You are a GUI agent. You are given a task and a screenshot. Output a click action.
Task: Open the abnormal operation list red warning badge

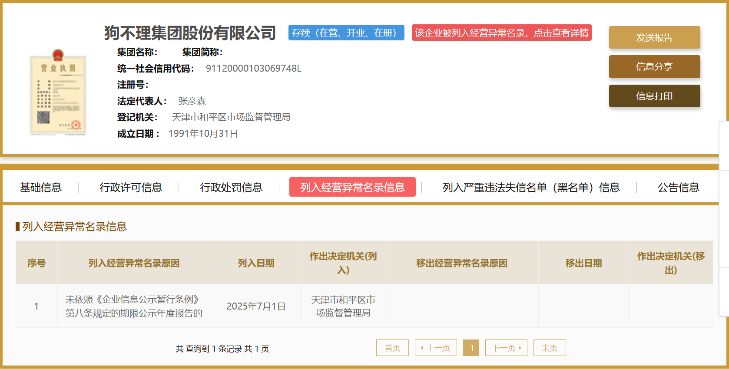click(501, 33)
